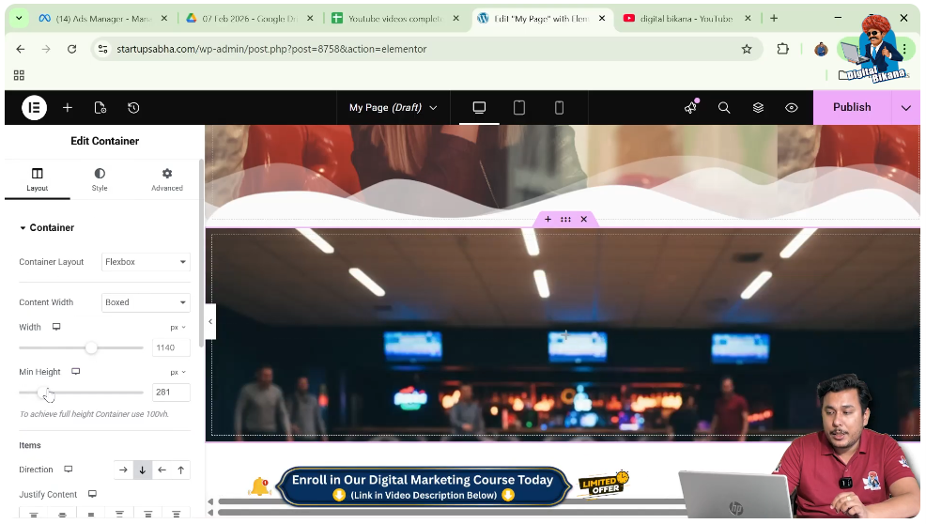Toggle the preview changes eye icon

click(x=792, y=108)
